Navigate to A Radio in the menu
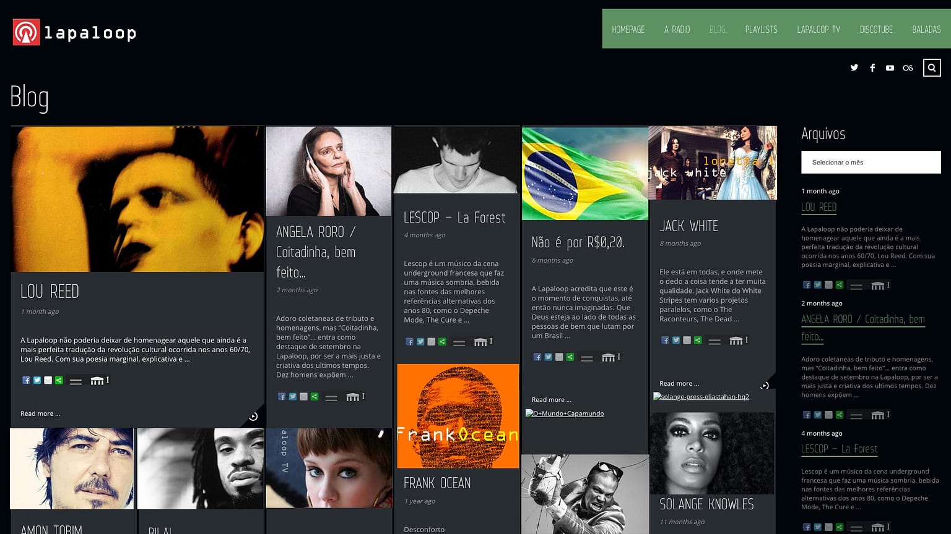 coord(677,29)
